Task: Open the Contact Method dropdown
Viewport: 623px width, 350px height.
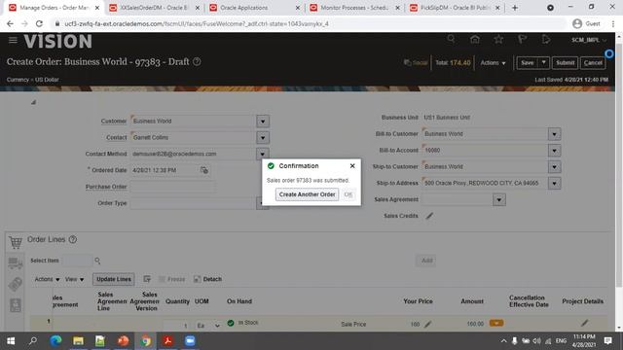Action: point(262,154)
